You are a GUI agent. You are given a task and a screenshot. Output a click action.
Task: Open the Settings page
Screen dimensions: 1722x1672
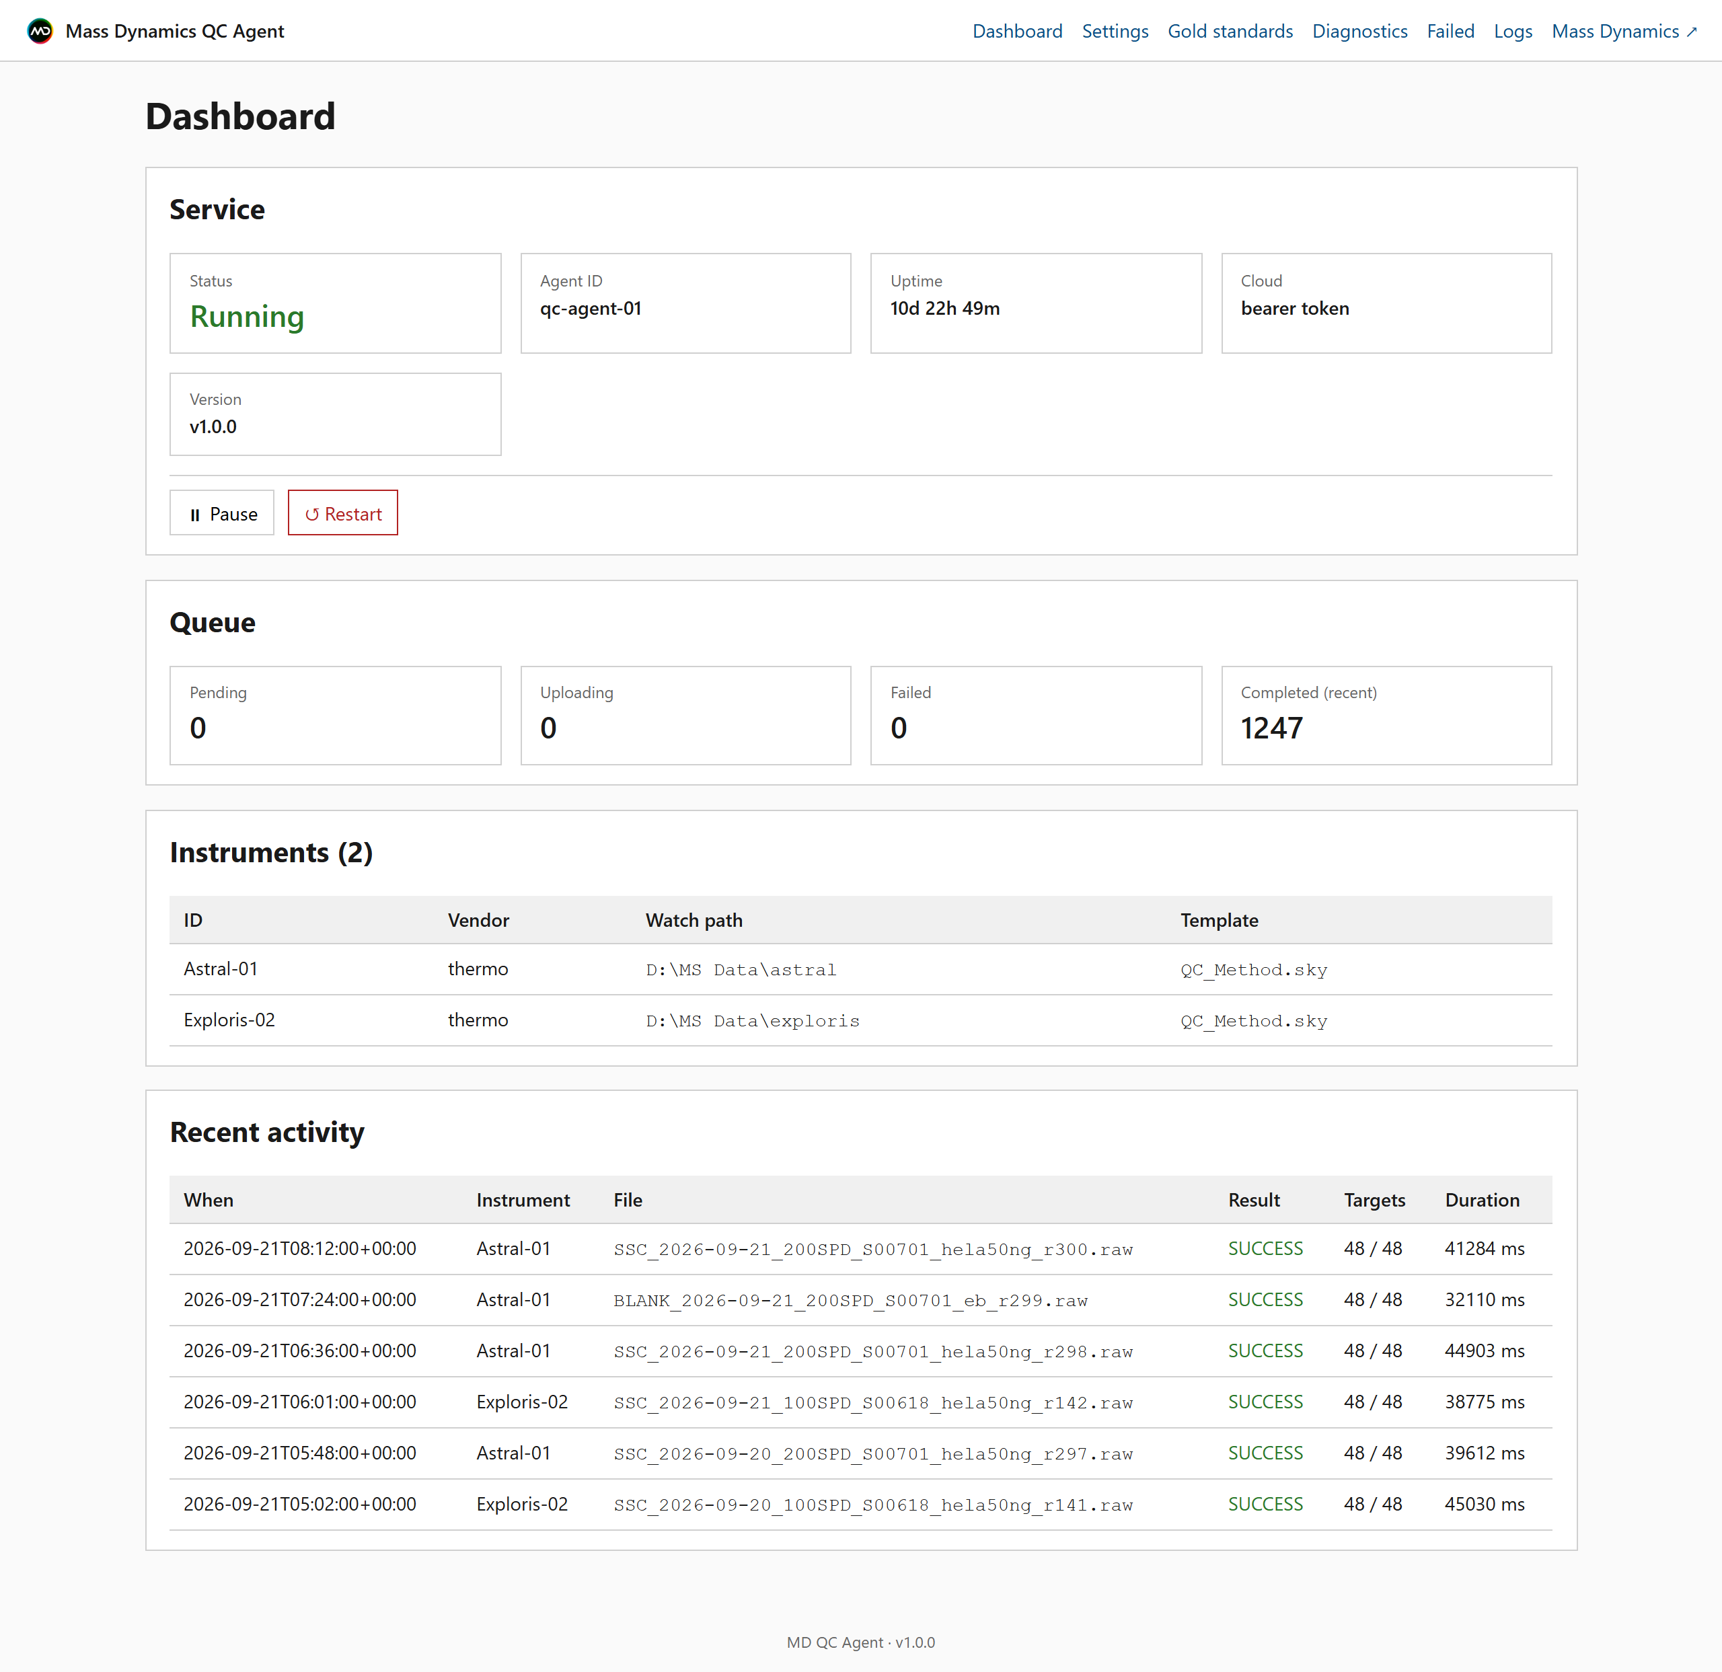click(x=1114, y=31)
